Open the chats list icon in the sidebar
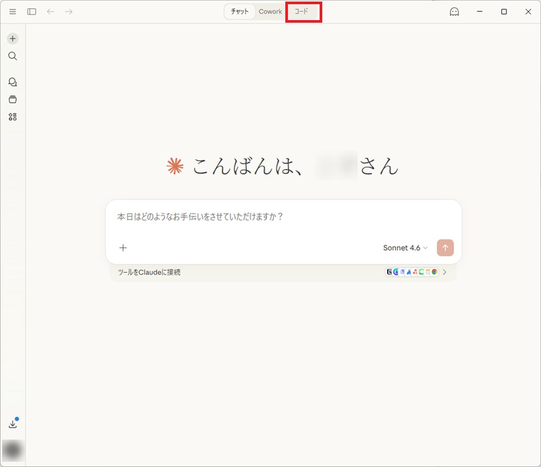This screenshot has width=541, height=467. pyautogui.click(x=13, y=82)
